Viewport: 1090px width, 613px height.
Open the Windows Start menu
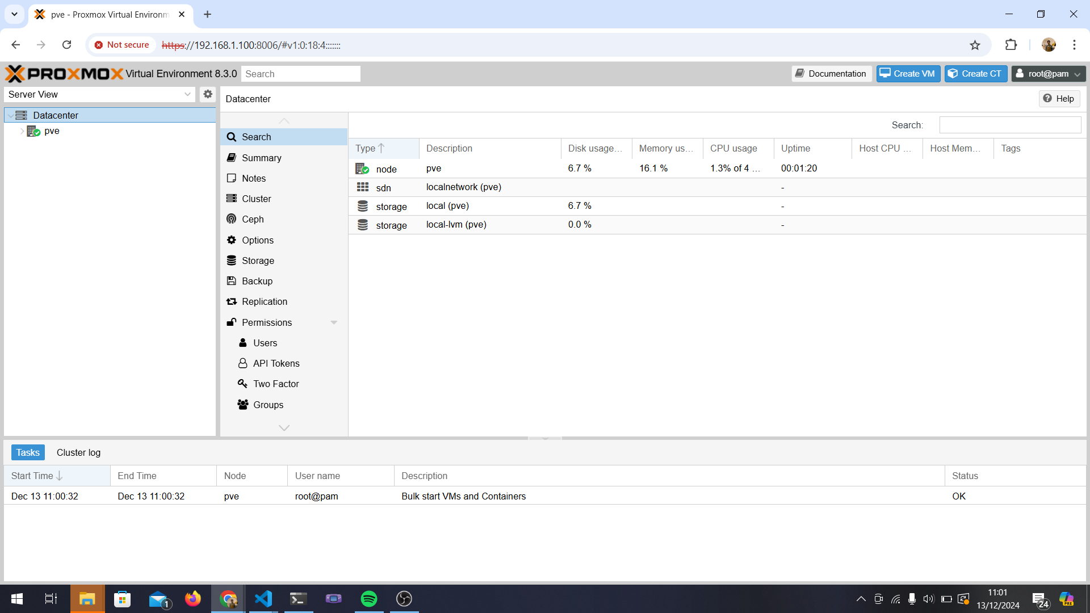pos(17,599)
